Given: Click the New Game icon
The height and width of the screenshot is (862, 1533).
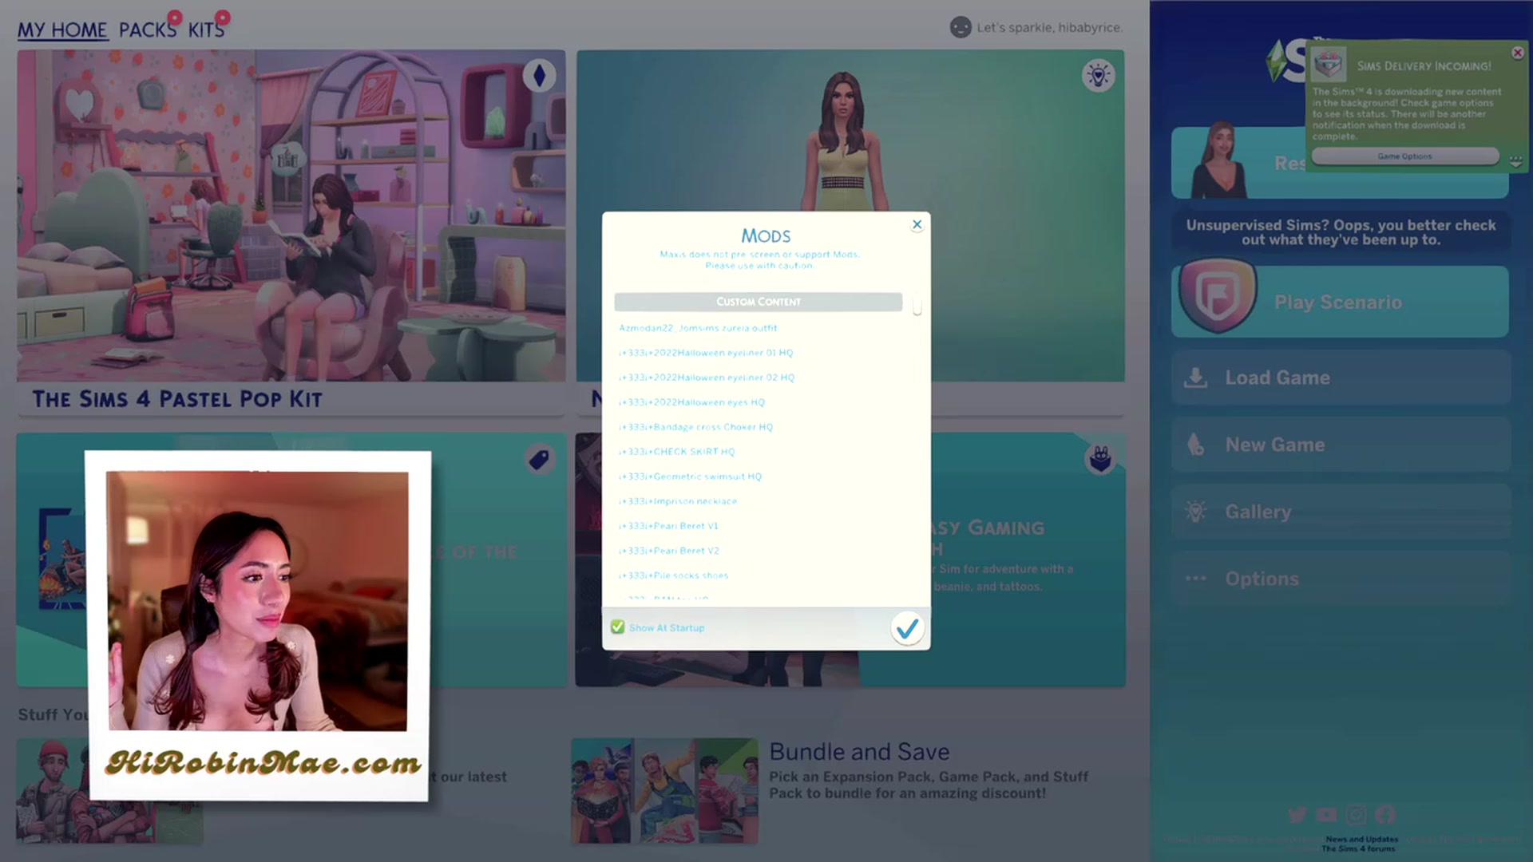Looking at the screenshot, I should click(x=1195, y=445).
